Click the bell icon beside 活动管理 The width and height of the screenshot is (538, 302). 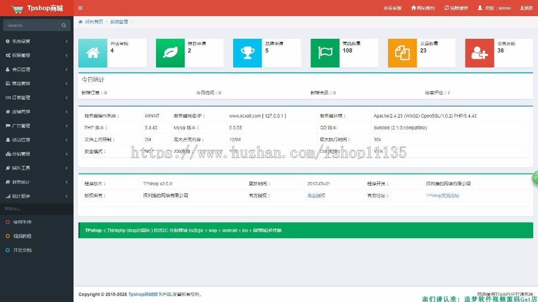tap(8, 140)
